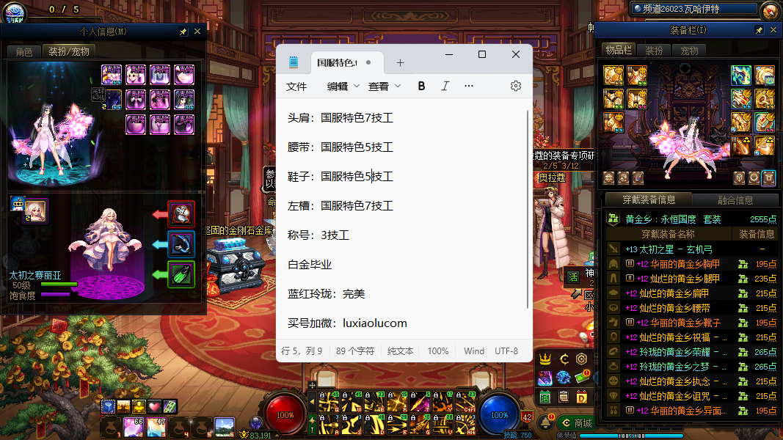Open the 查看 dropdown menu

coord(384,86)
